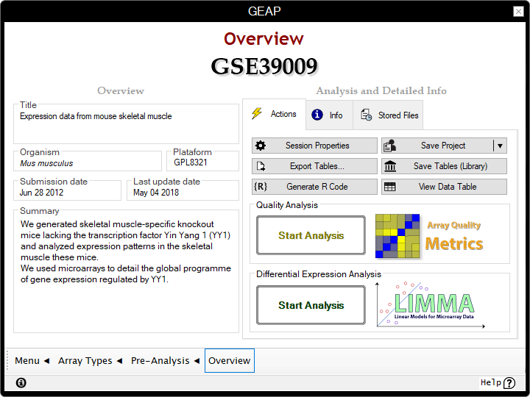This screenshot has width=530, height=397.
Task: Open the Stored Files tab
Action: click(389, 115)
